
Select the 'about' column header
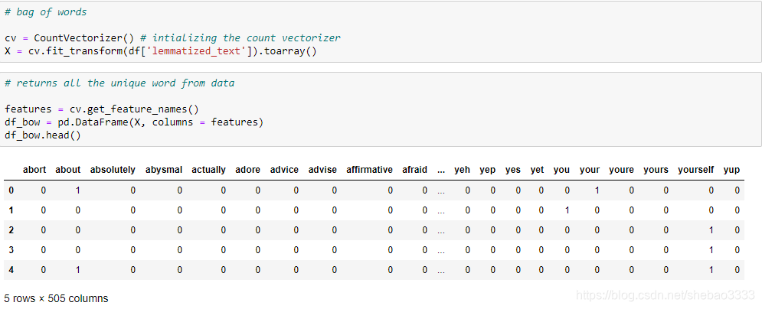coord(67,170)
